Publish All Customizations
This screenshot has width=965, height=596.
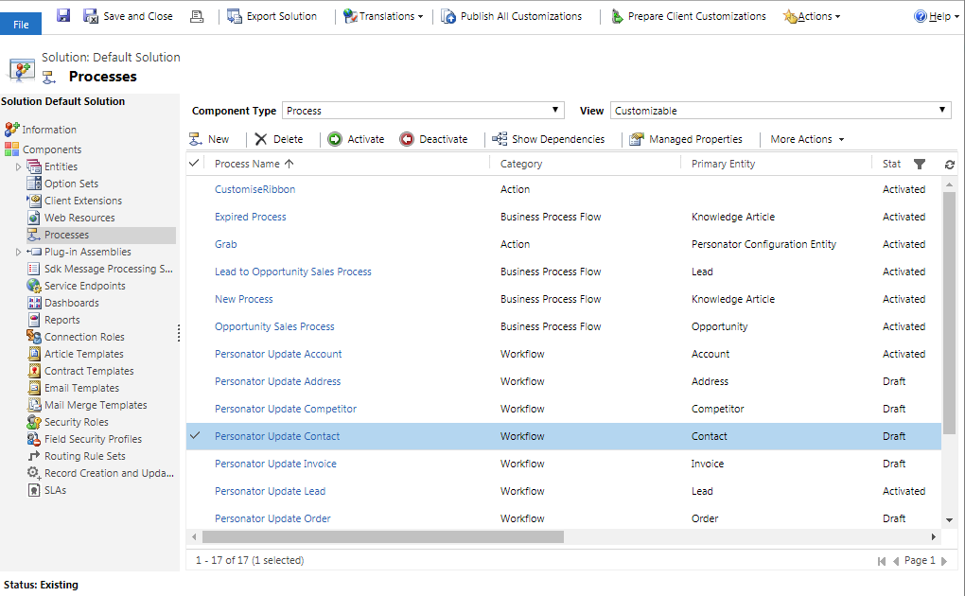coord(511,16)
